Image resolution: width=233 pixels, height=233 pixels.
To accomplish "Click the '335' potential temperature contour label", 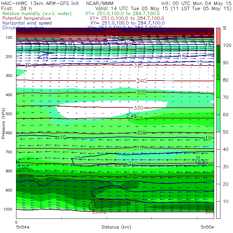I will 141,92.
